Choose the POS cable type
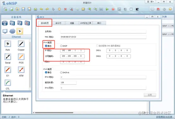This screenshot has height=119, width=175. (x=21, y=57)
